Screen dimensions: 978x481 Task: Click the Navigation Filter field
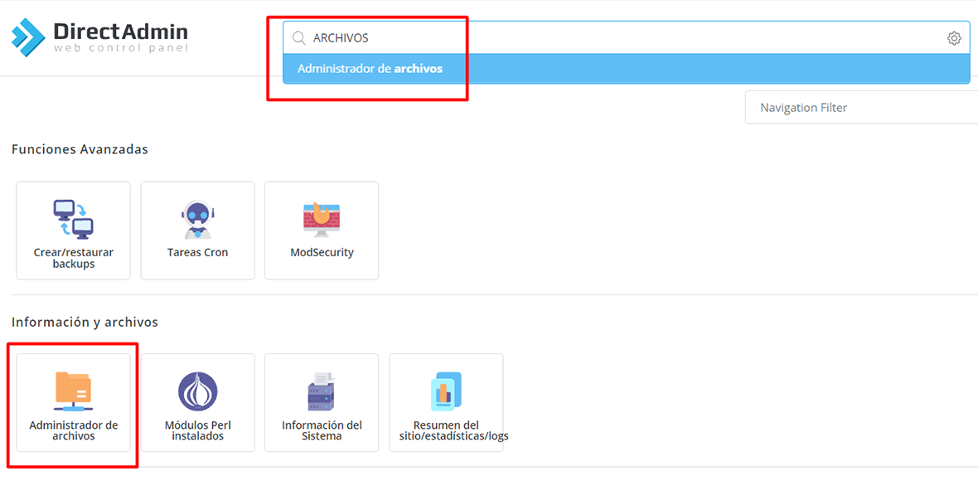click(x=861, y=107)
